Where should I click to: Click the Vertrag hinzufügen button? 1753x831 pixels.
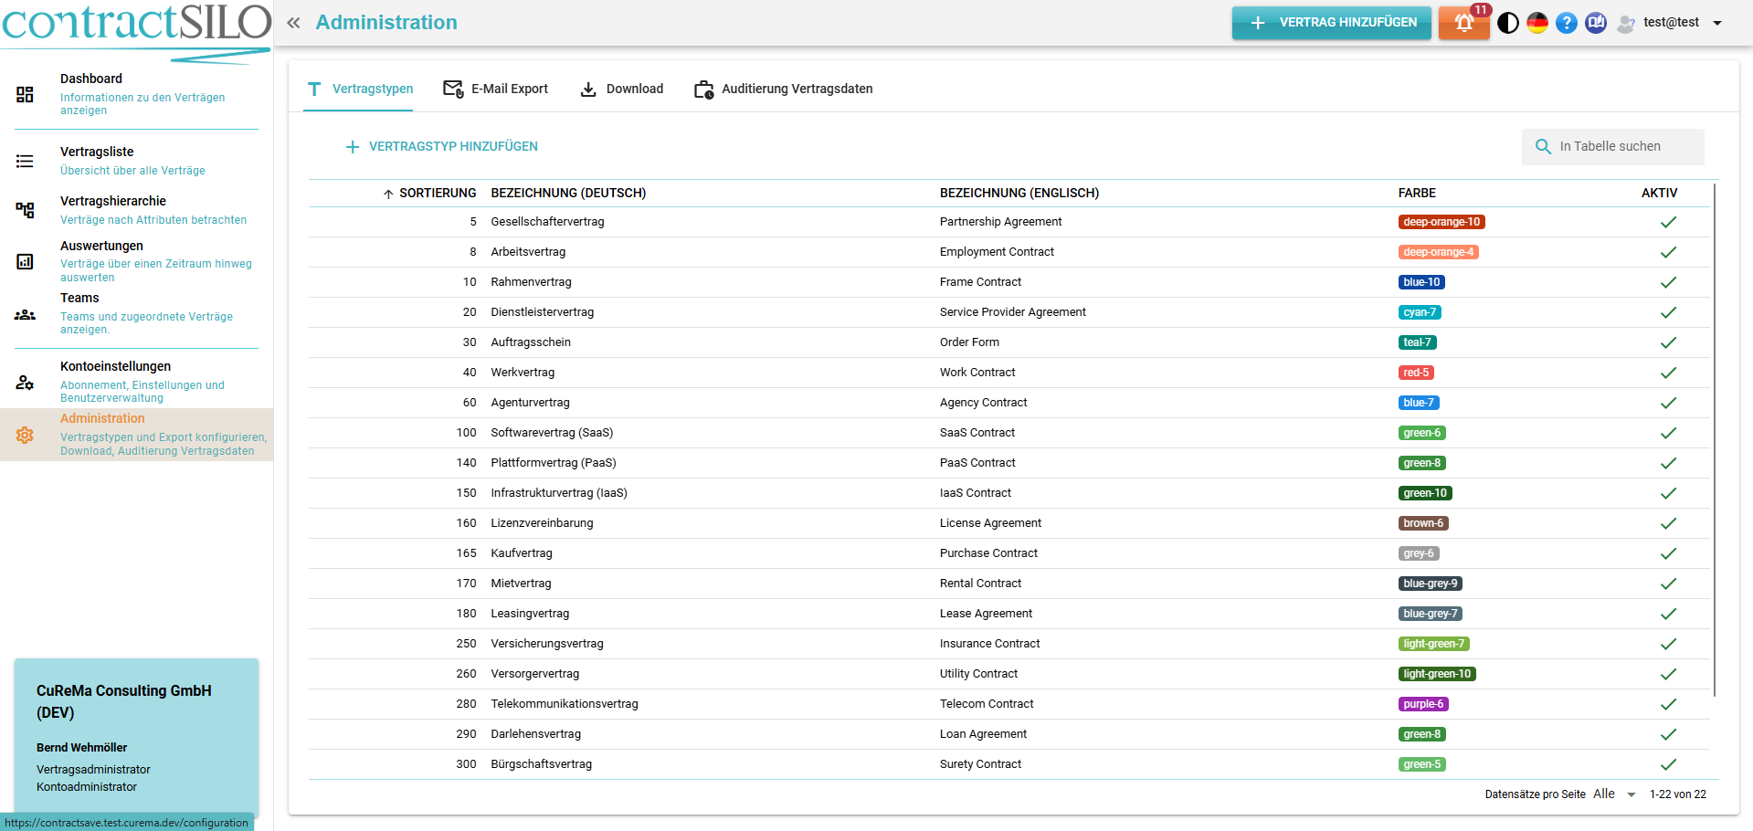pos(1331,23)
